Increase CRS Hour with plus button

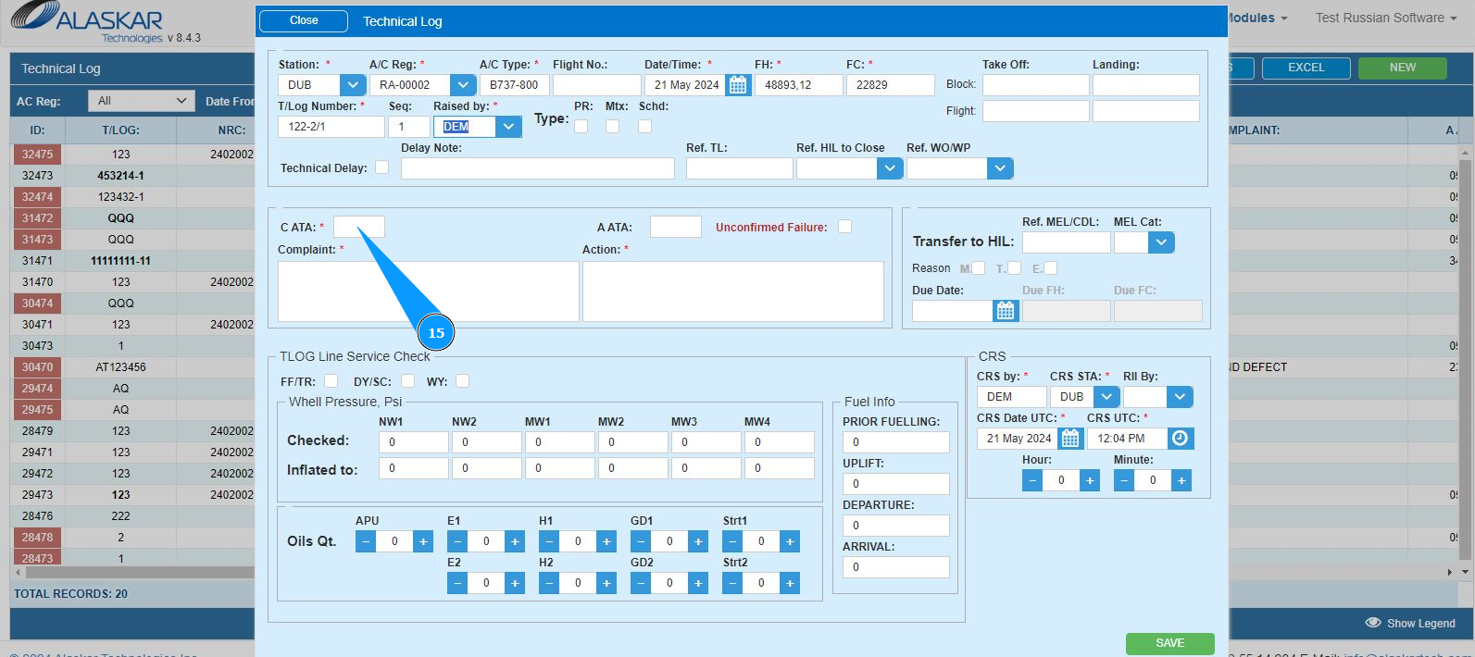click(x=1090, y=480)
